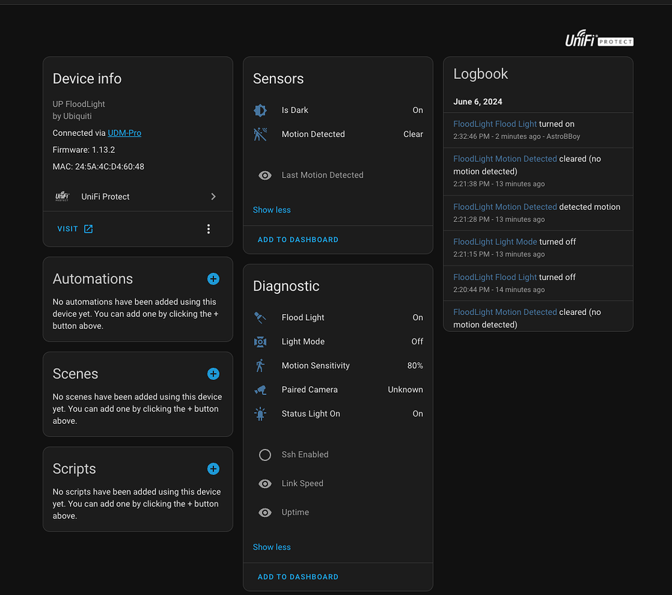
Task: Toggle Uptime visibility eye icon
Action: pos(265,512)
